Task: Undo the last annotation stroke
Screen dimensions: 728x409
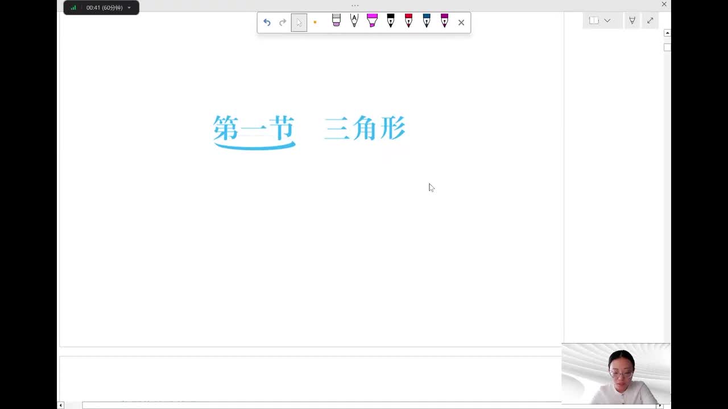Action: coord(267,23)
